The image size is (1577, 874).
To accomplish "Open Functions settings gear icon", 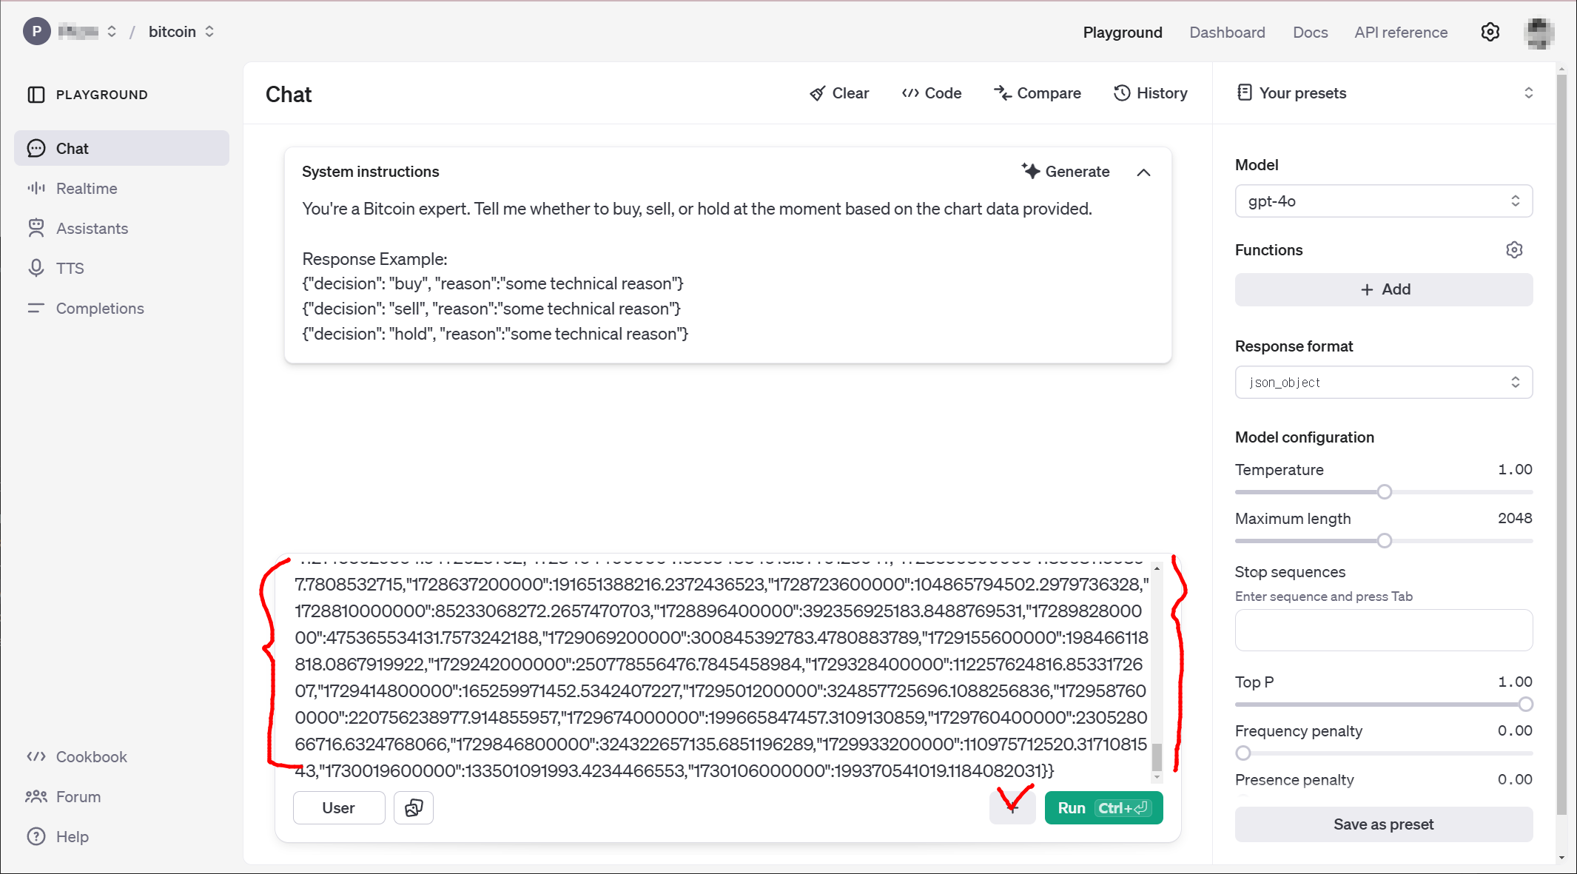I will click(1514, 250).
